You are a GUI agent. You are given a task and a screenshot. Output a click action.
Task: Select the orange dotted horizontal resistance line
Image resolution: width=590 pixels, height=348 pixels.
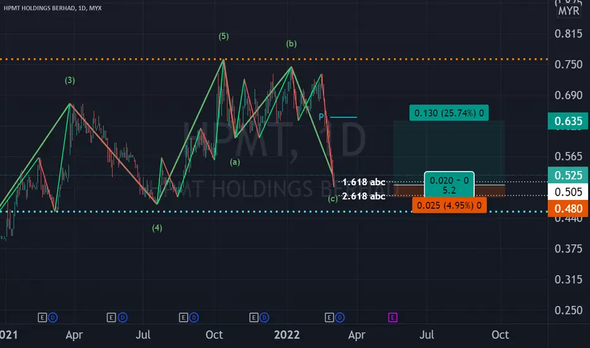click(x=273, y=59)
